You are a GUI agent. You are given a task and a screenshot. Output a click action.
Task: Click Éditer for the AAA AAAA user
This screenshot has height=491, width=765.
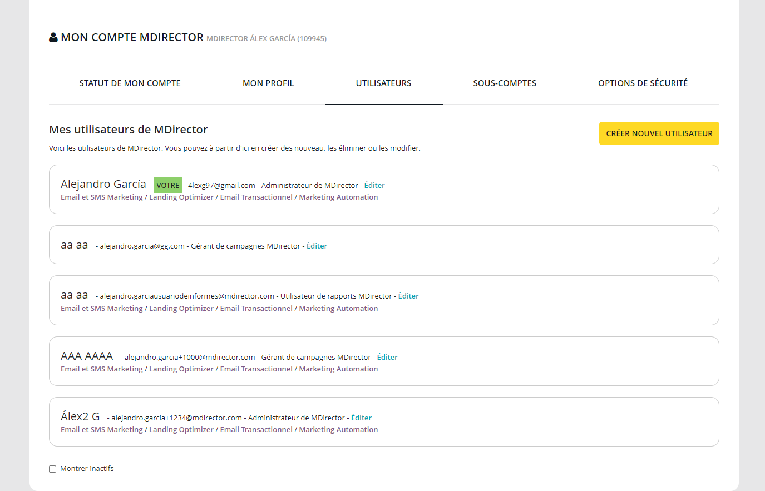(387, 358)
